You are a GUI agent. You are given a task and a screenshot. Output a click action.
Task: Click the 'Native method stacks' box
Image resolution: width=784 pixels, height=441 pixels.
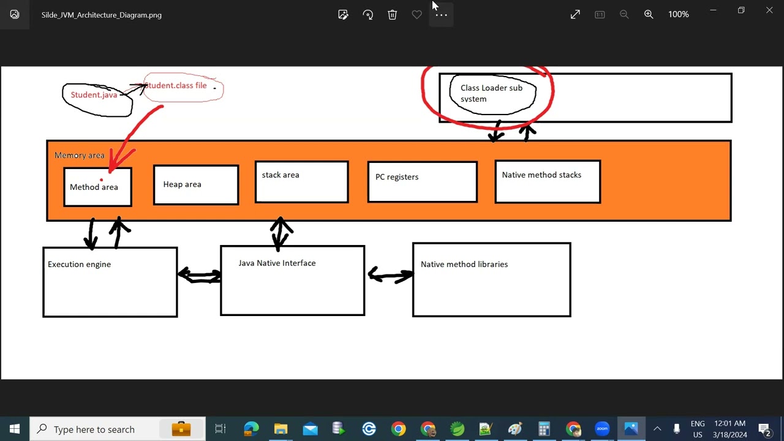tap(548, 181)
